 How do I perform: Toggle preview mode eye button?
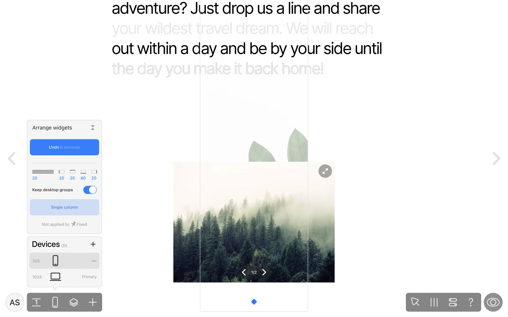click(493, 302)
